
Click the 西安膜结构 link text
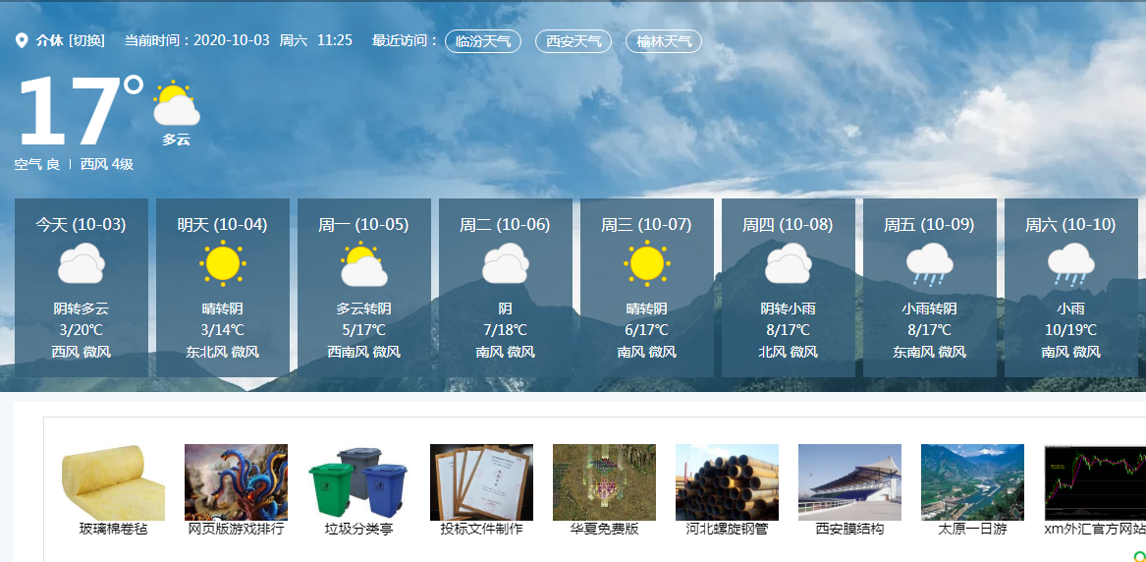(x=850, y=530)
